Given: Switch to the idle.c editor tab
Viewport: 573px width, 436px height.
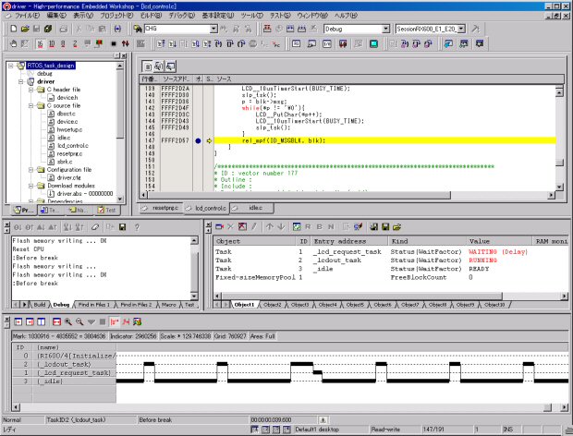Looking at the screenshot, I should click(252, 208).
